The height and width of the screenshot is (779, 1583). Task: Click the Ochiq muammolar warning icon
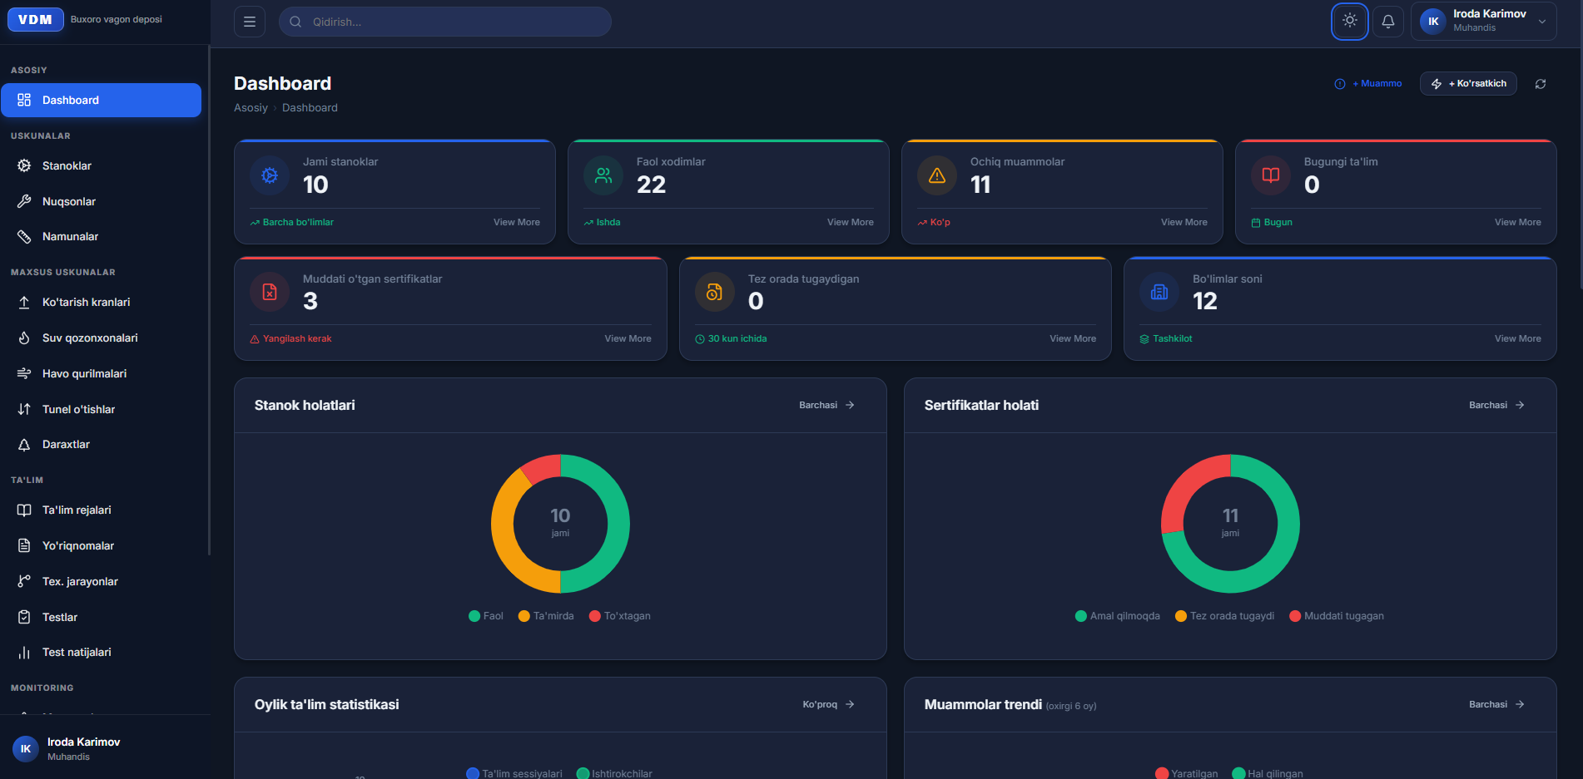coord(937,175)
